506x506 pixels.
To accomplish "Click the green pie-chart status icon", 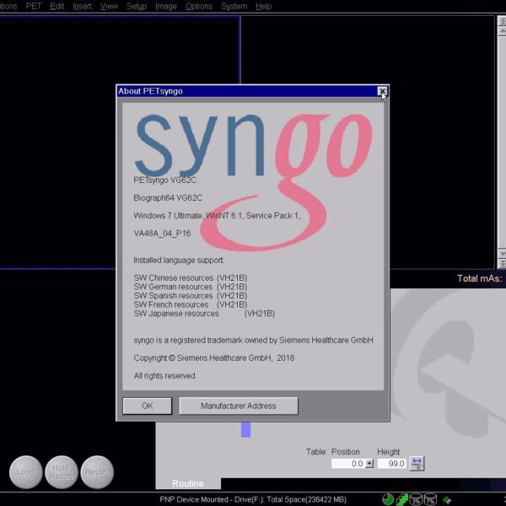I will coord(388,499).
